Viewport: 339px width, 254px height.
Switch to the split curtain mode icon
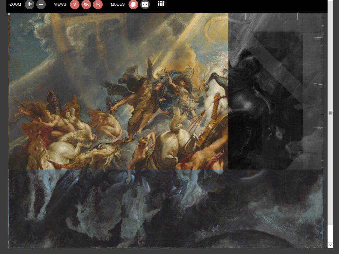(x=145, y=4)
